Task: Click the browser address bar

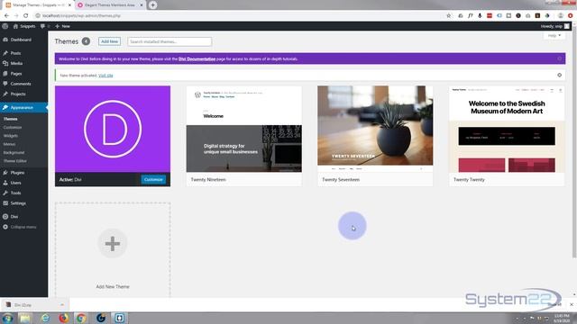Action: click(x=239, y=16)
